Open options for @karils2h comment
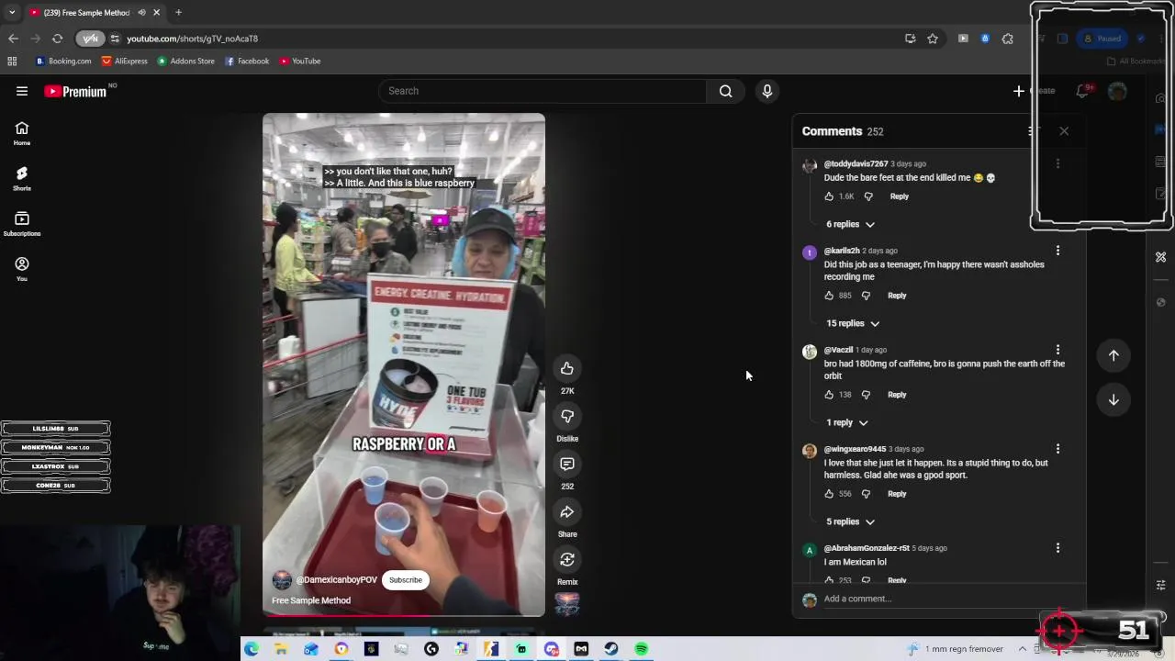 (1057, 251)
